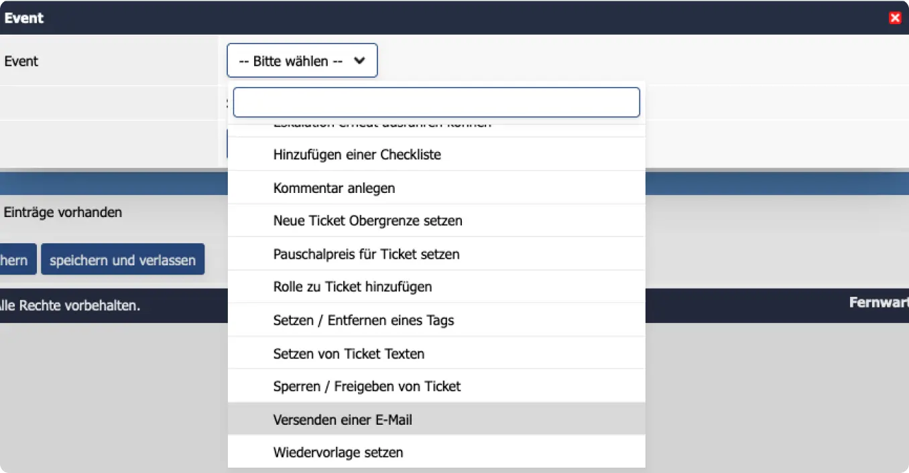Click the 'Event' field label
The height and width of the screenshot is (473, 909).
point(21,61)
